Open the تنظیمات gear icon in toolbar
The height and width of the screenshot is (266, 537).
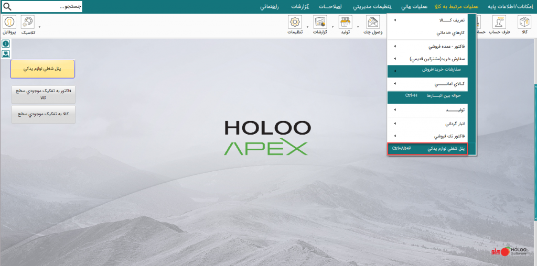click(x=295, y=23)
